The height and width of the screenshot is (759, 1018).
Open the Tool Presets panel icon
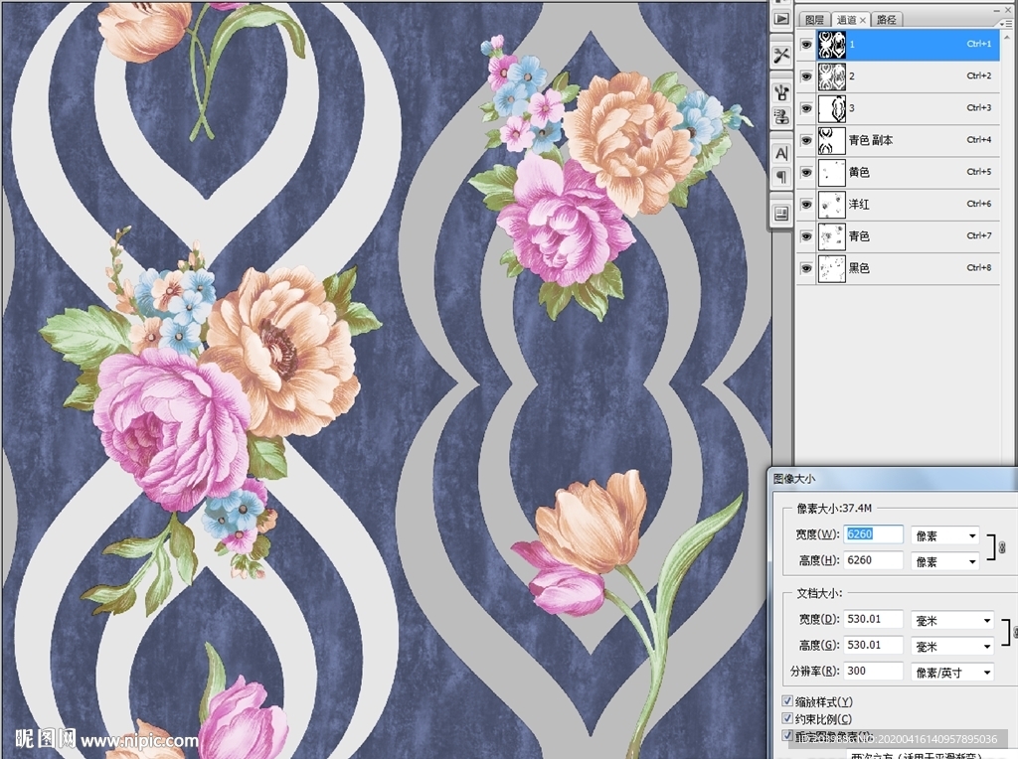tap(781, 54)
